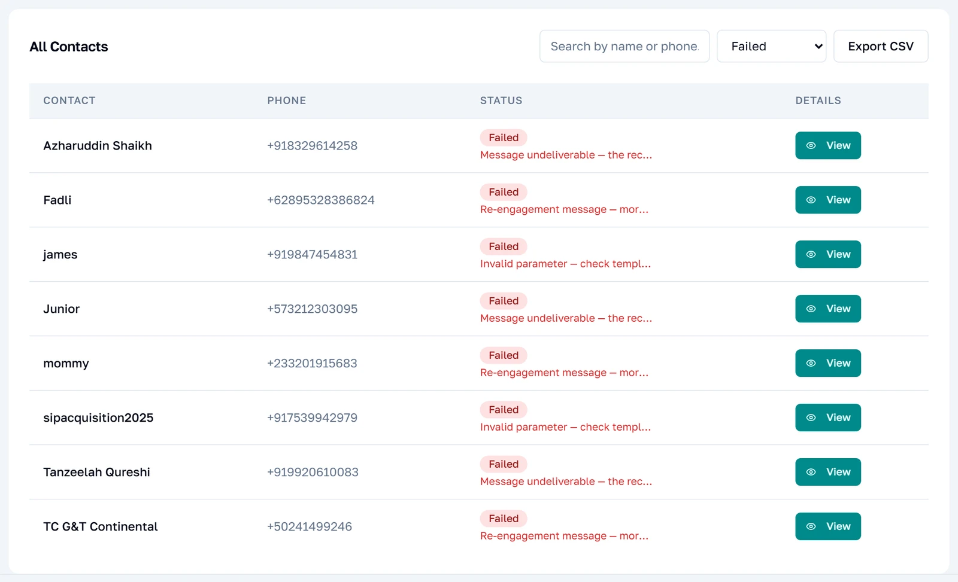Click eye icon in mommy's View button
Viewport: 958px width, 582px height.
click(811, 363)
